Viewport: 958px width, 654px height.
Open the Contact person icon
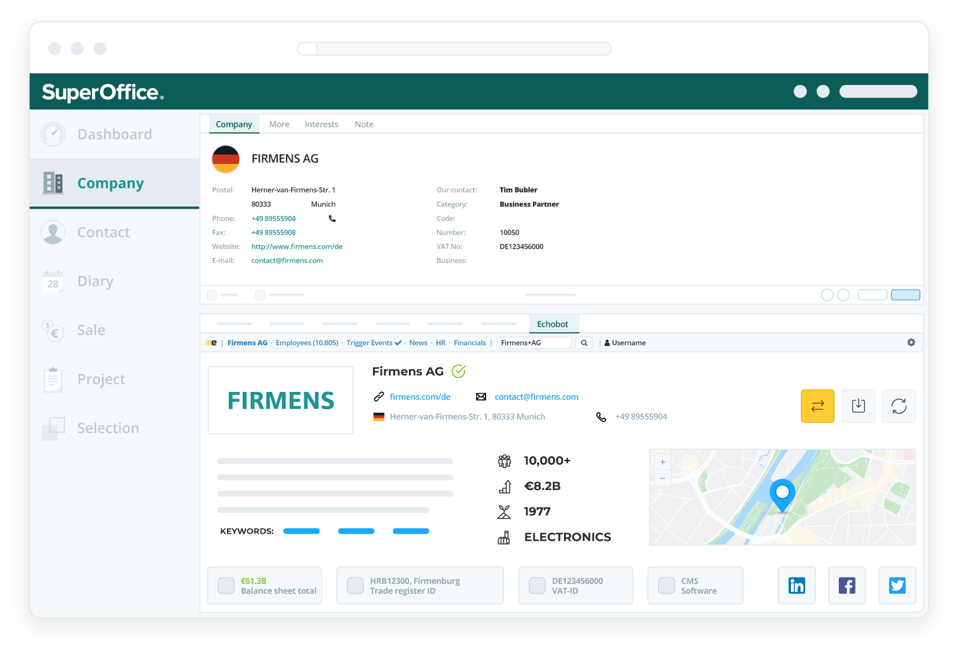[53, 232]
